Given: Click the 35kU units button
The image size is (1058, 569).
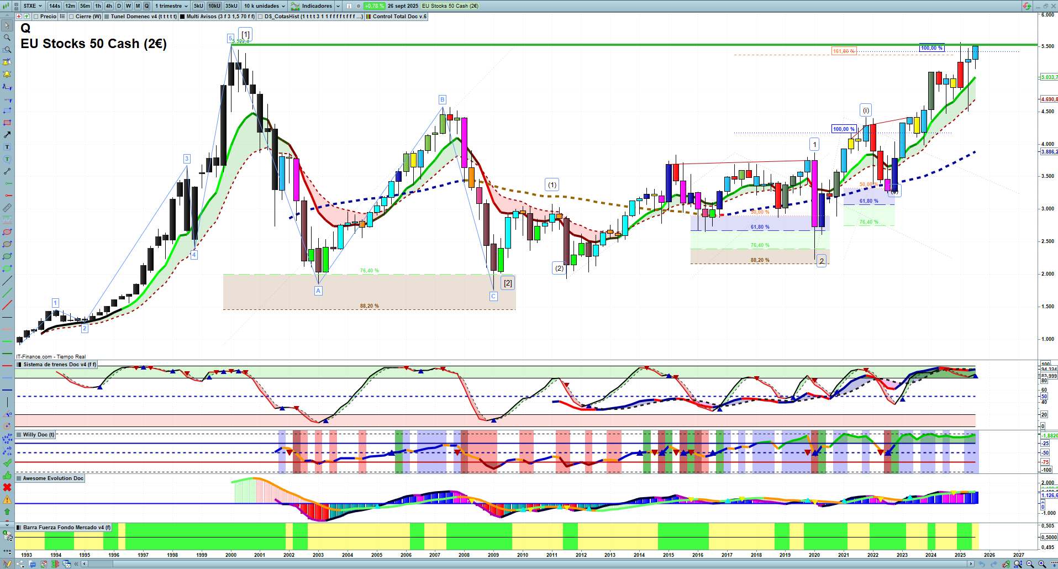Looking at the screenshot, I should (231, 6).
